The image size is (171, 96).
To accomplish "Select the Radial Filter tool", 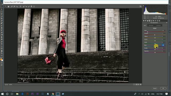I will click(34, 6).
